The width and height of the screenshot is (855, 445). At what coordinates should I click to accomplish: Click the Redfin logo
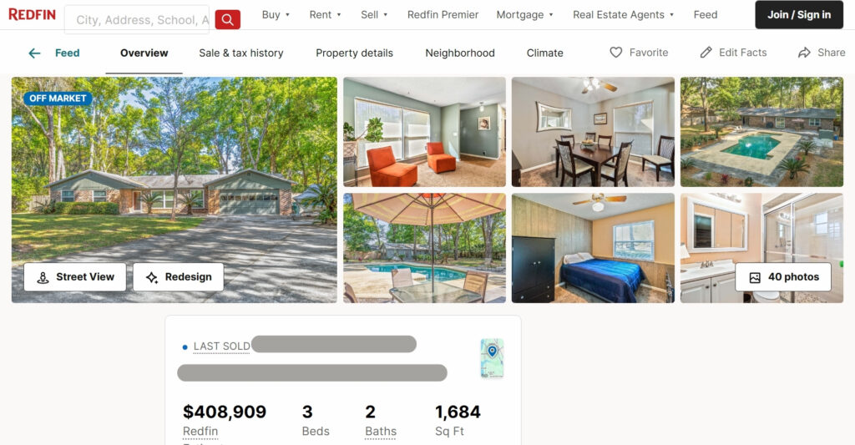pos(33,14)
